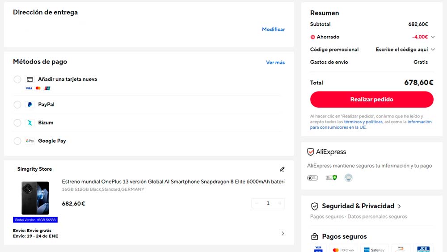Expand the promo code chevron
This screenshot has width=447, height=252.
coord(433,50)
